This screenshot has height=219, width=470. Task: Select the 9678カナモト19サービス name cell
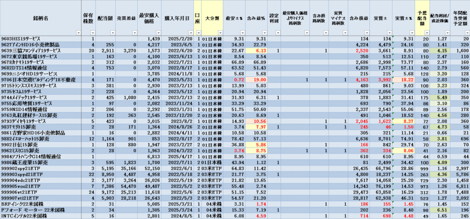pos(41,62)
